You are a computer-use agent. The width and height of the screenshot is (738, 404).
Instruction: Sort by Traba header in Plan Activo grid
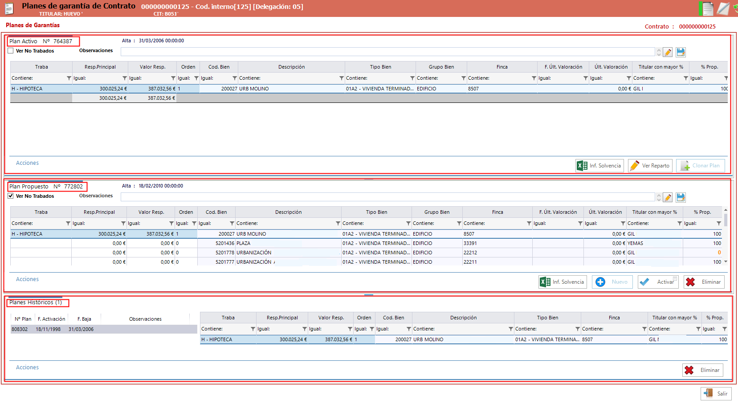[x=41, y=67]
